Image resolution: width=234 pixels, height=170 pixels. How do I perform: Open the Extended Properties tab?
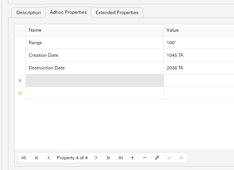117,13
